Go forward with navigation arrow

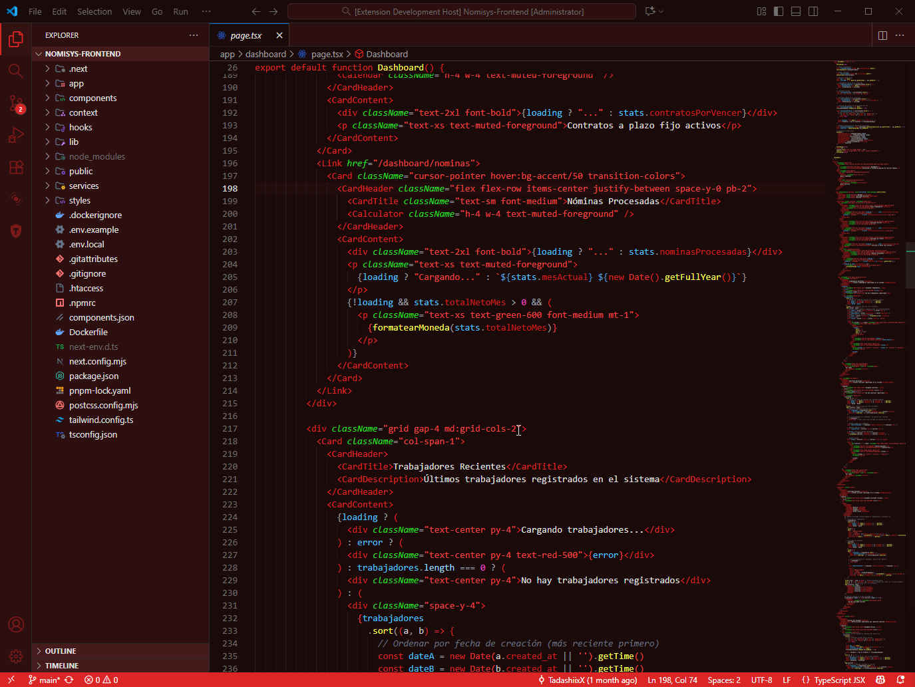point(274,11)
